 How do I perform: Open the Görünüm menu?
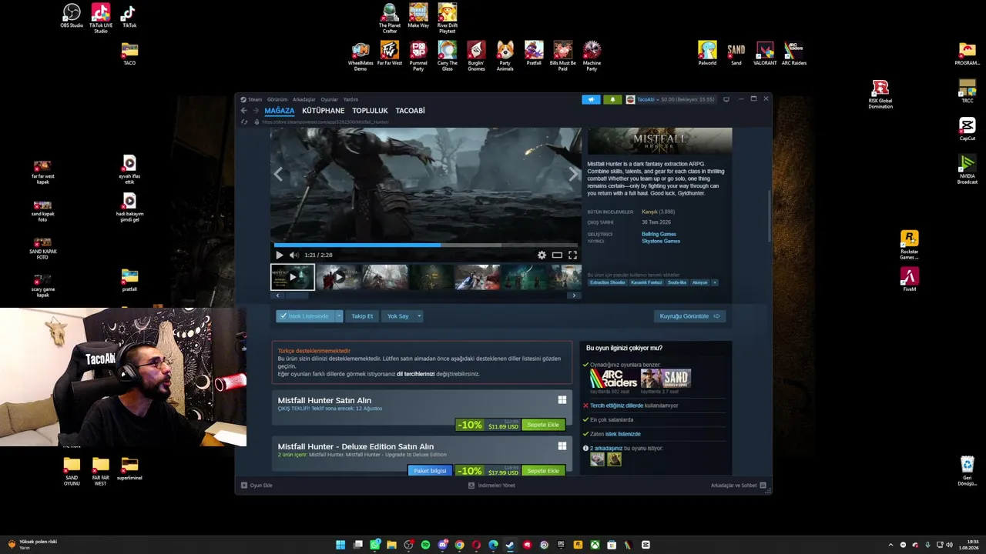(x=277, y=99)
